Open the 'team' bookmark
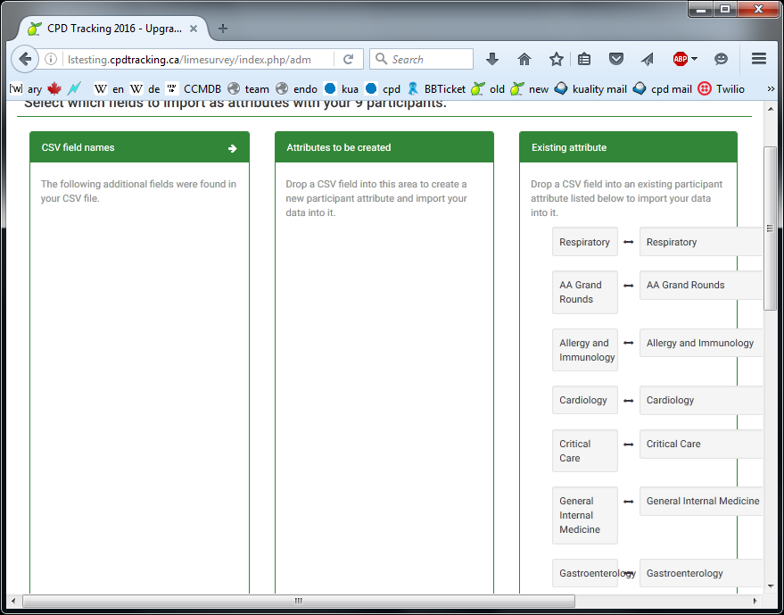Image resolution: width=784 pixels, height=615 pixels. (x=249, y=89)
